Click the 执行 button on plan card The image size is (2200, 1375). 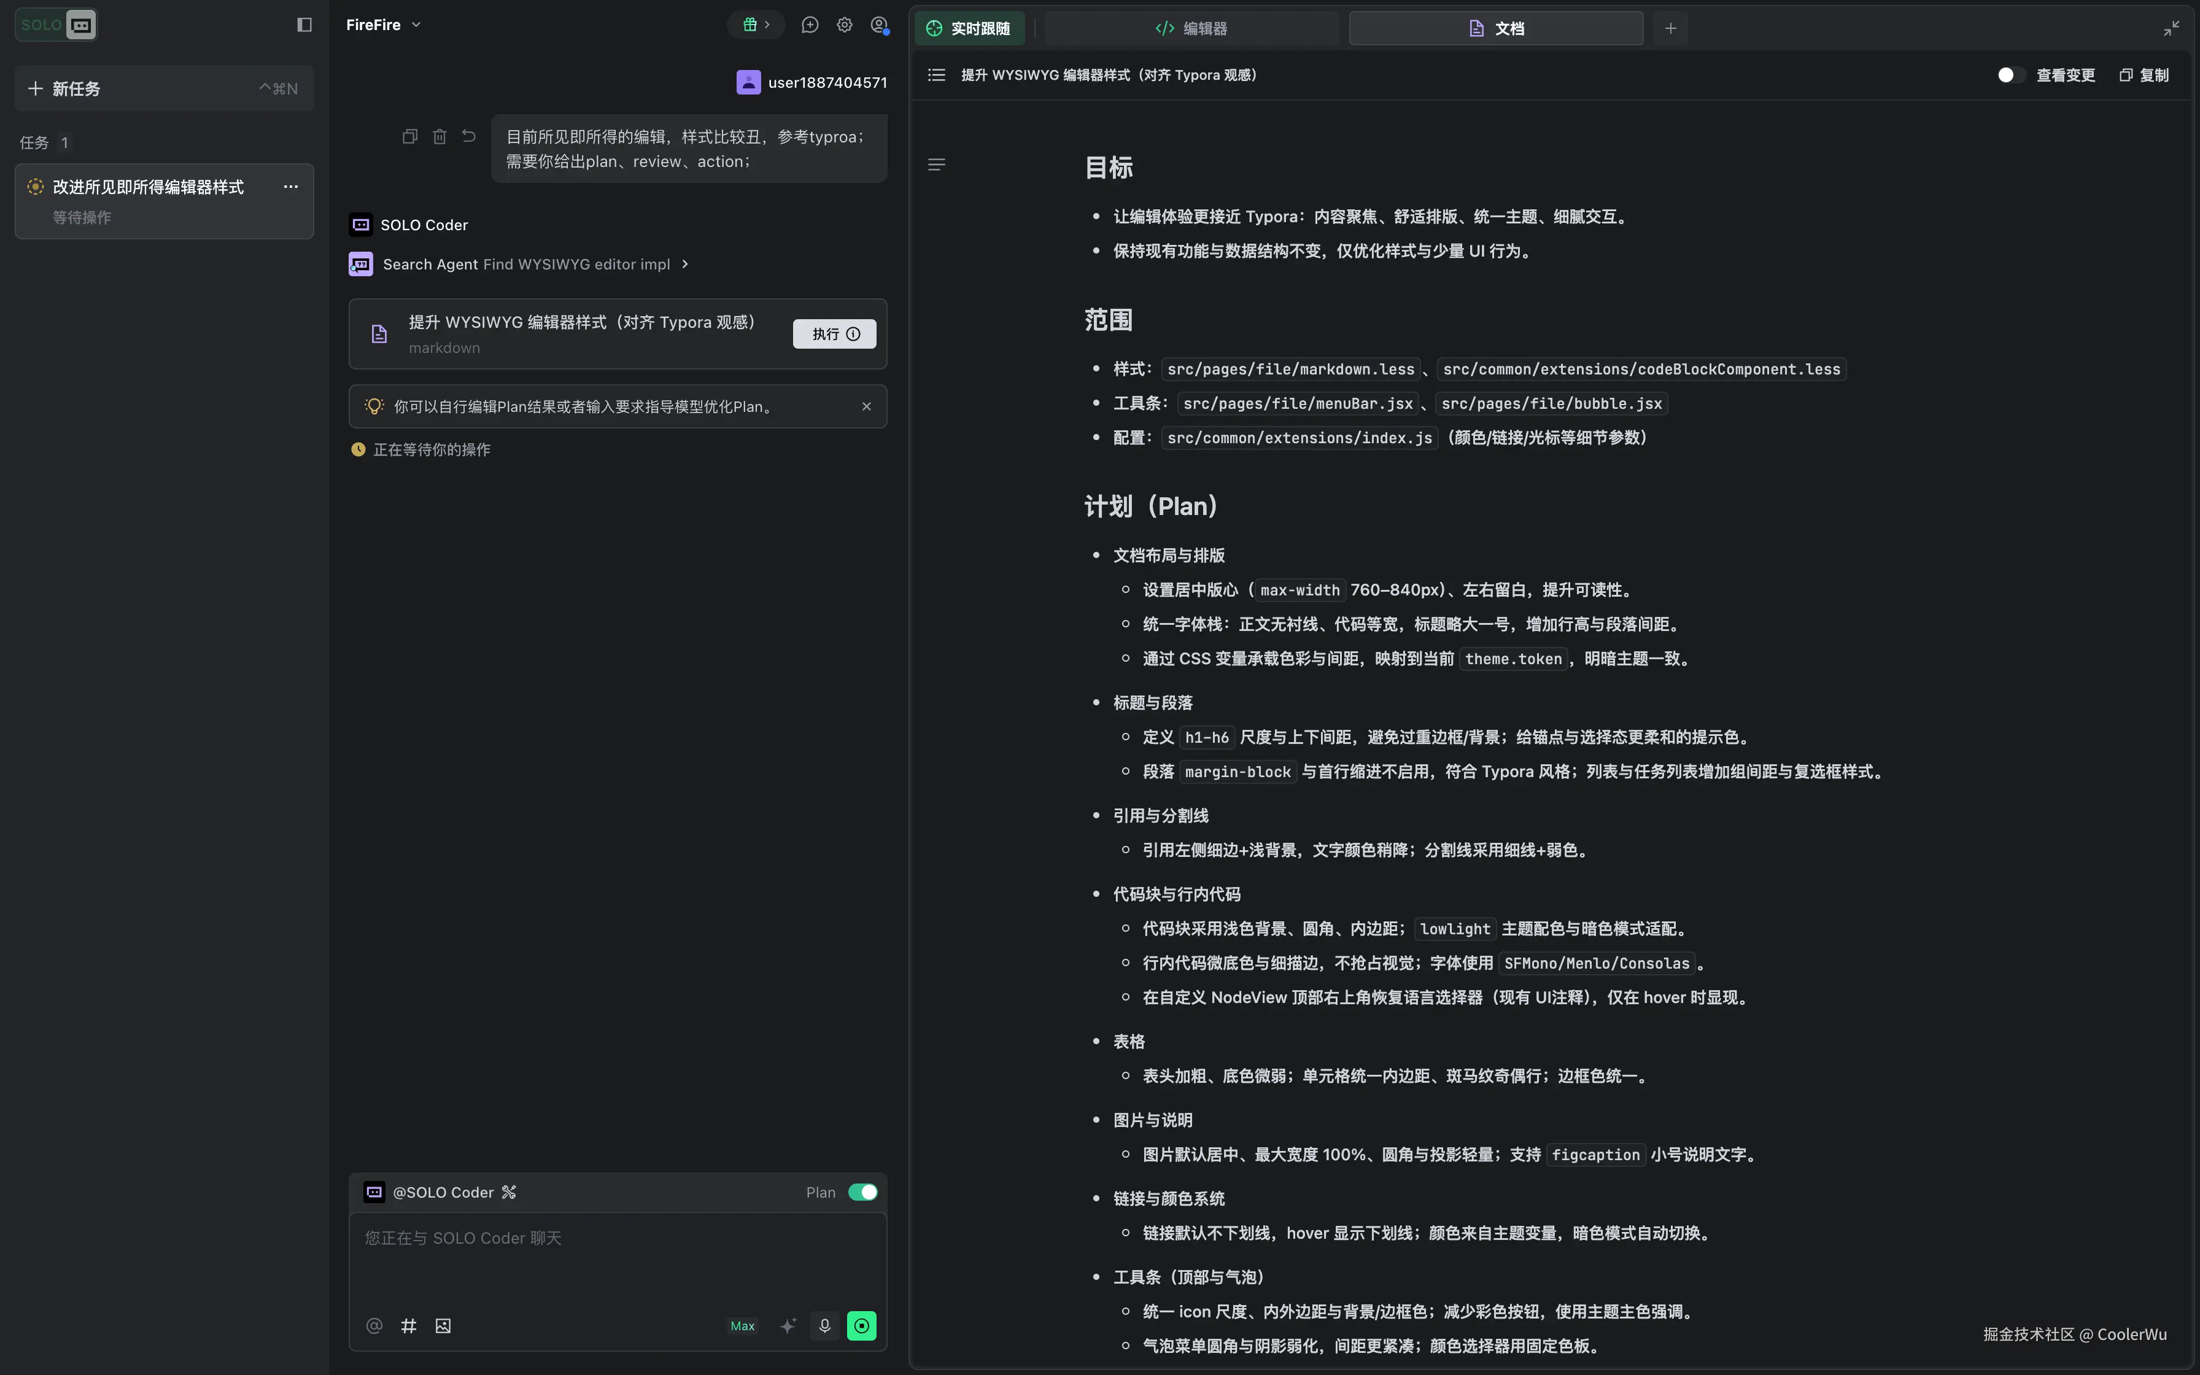834,334
